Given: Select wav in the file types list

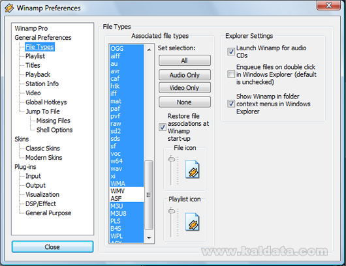Looking at the screenshot, I should 127,169.
